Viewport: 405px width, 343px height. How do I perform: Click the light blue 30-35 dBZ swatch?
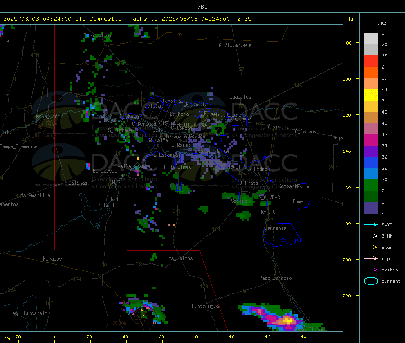pyautogui.click(x=371, y=174)
